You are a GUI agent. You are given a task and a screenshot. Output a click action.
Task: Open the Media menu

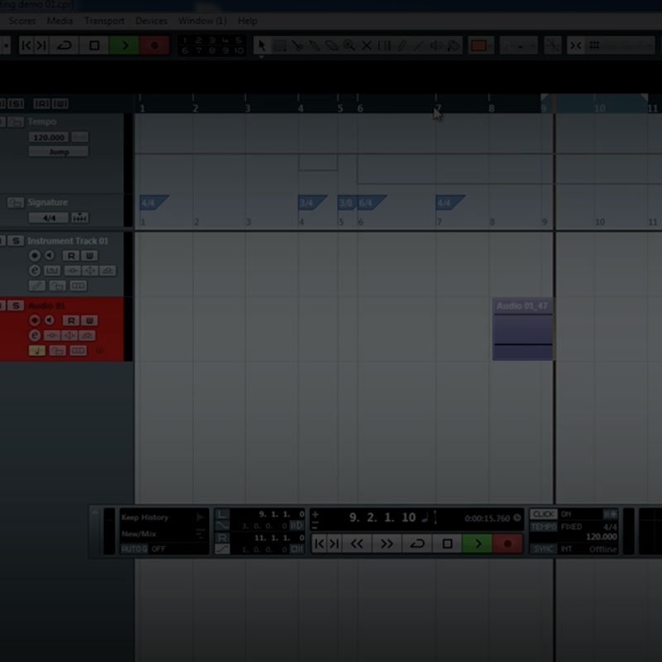click(x=60, y=21)
